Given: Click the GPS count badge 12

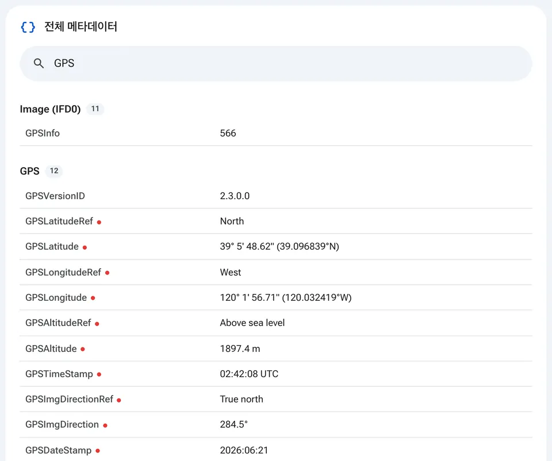Looking at the screenshot, I should (54, 171).
